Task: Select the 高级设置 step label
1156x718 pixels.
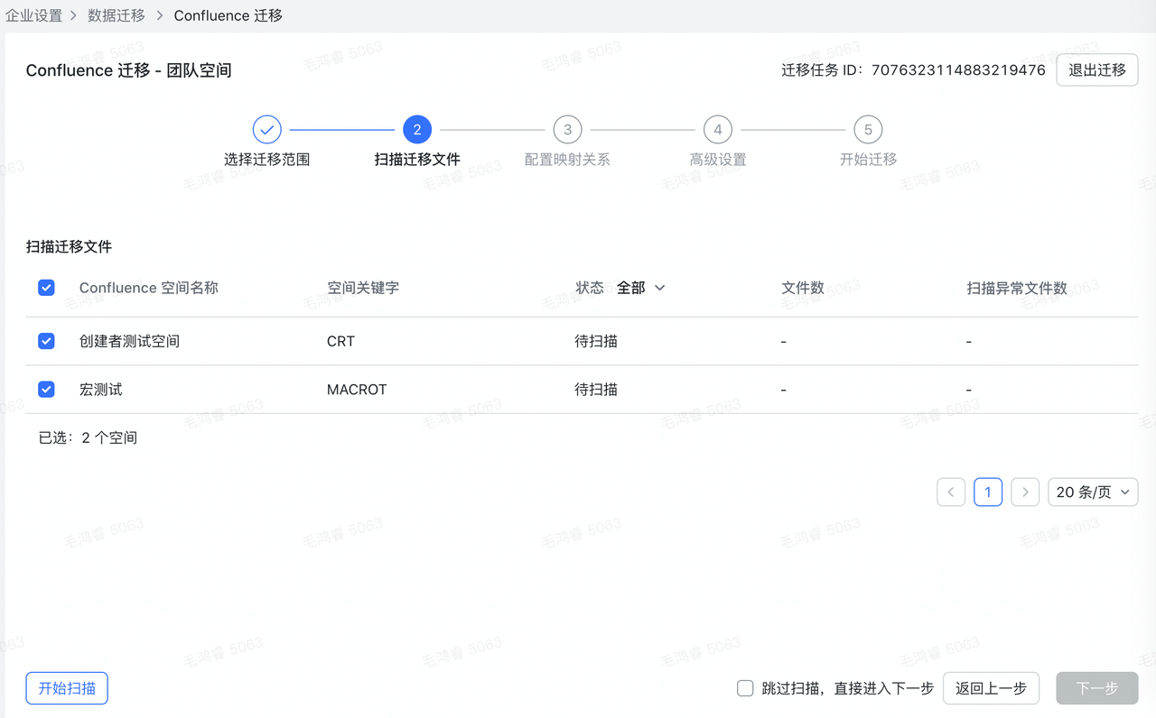Action: tap(718, 160)
